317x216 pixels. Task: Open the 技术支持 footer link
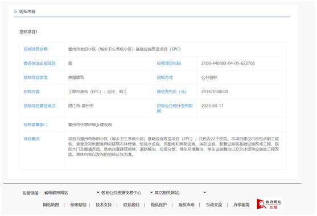coord(104,205)
